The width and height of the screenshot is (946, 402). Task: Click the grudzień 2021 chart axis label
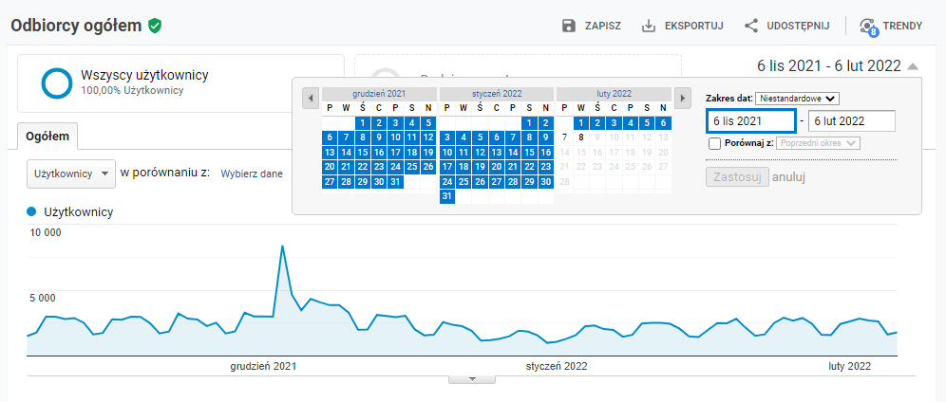coord(264,366)
